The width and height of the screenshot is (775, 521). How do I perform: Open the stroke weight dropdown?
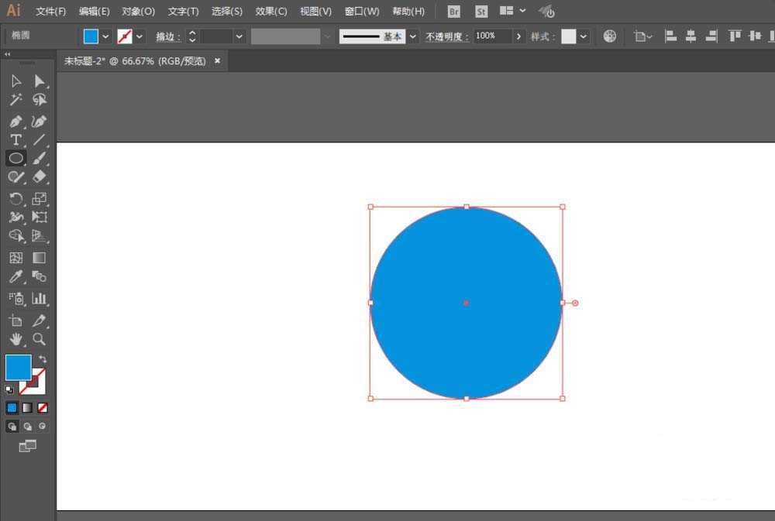tap(239, 36)
